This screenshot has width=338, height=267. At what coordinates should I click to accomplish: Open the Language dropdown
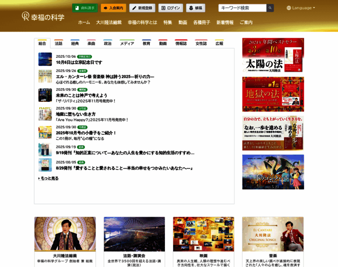[x=301, y=8]
